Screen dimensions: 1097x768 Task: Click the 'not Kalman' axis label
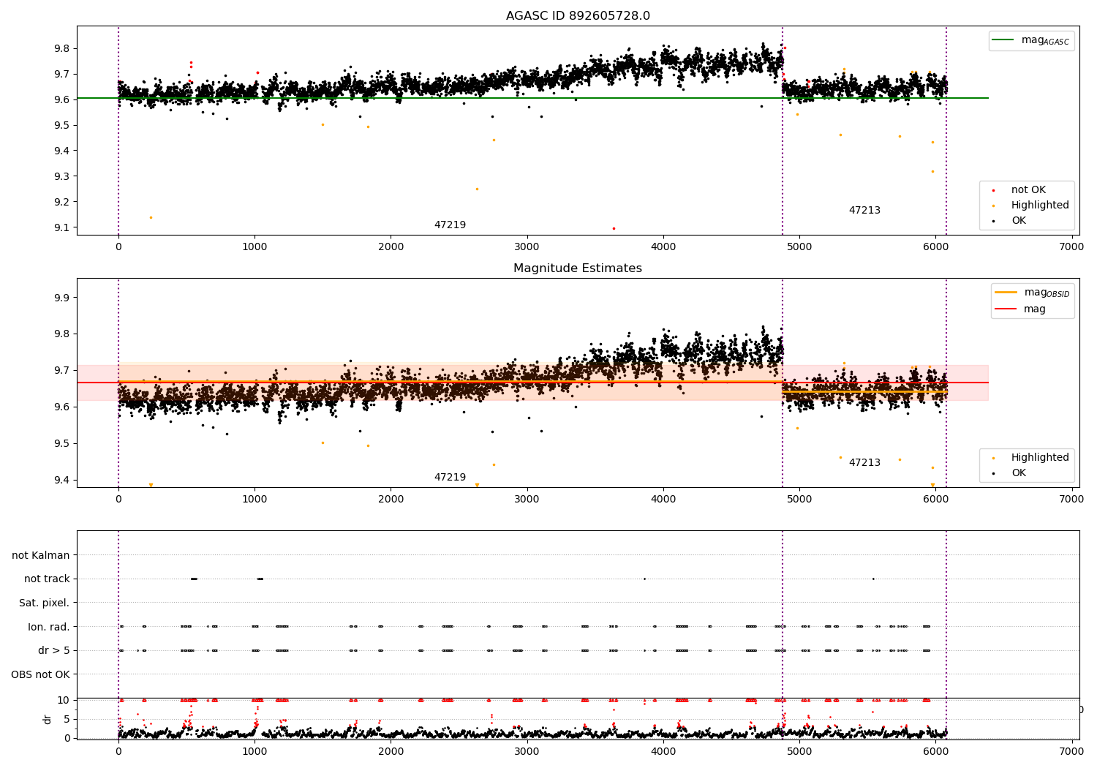(x=41, y=556)
